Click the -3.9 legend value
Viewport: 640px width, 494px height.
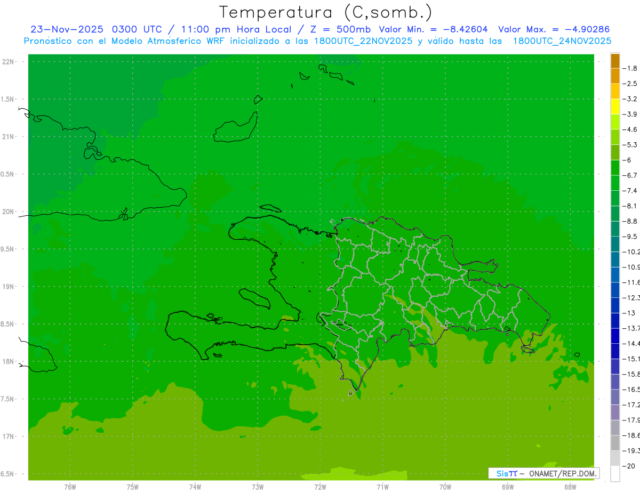[x=630, y=114]
